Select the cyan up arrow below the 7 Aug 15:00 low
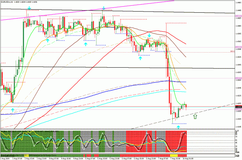 (178, 127)
